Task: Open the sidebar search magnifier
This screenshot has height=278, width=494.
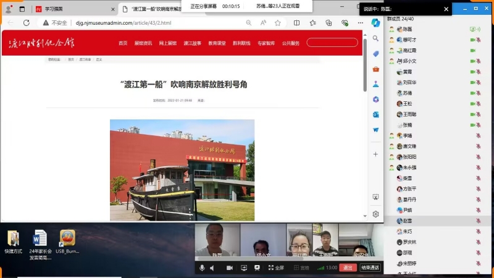Action: point(375,38)
